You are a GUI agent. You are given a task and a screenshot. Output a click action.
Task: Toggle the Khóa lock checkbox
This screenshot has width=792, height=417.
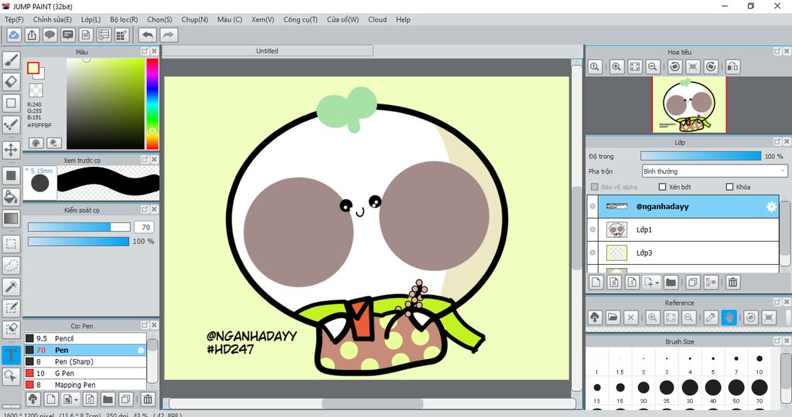[729, 187]
